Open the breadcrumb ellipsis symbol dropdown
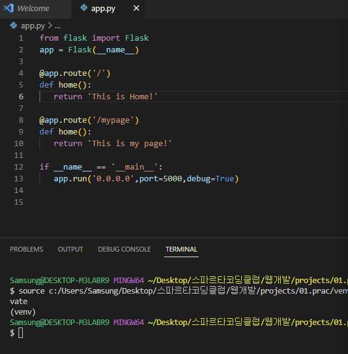This screenshot has height=354, width=348. click(x=58, y=27)
